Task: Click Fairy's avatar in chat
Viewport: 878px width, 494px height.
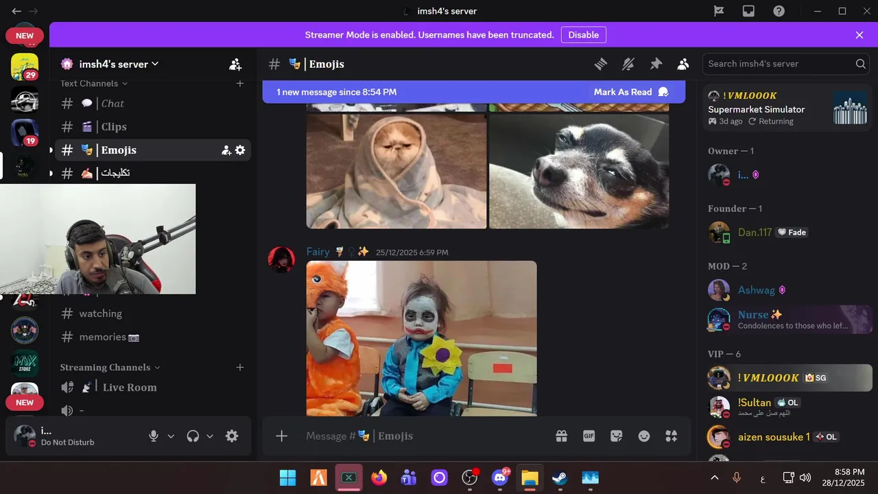Action: tap(281, 259)
